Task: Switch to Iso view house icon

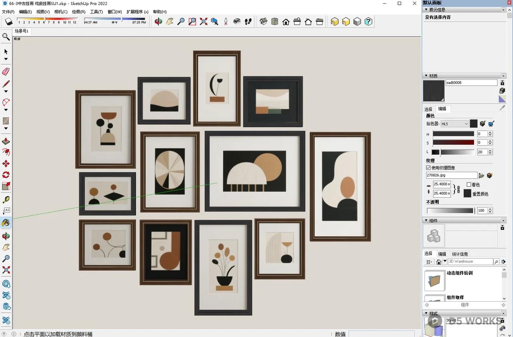Action: coord(263,21)
